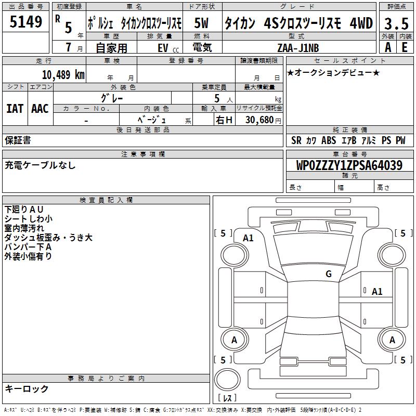Image resolution: width=416 pixels, height=416 pixels.
Task: Click equipment code SR
Action: pos(296,140)
